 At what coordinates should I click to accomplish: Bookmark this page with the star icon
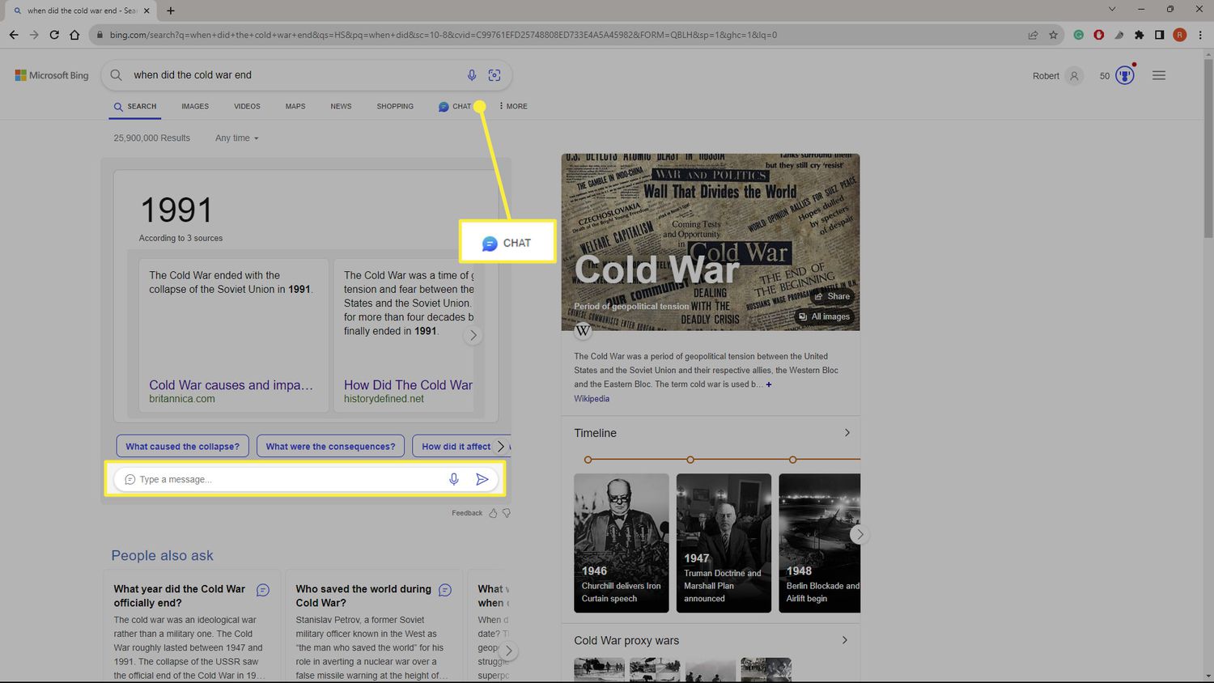[1053, 35]
